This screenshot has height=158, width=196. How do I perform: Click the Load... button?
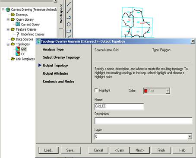pyautogui.click(x=48, y=150)
